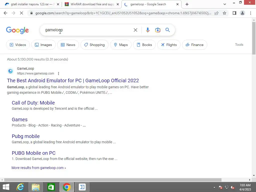Screen dimensions: 256x192
Task: Close the gta6 installer tab
Action: pyautogui.click(x=58, y=4)
